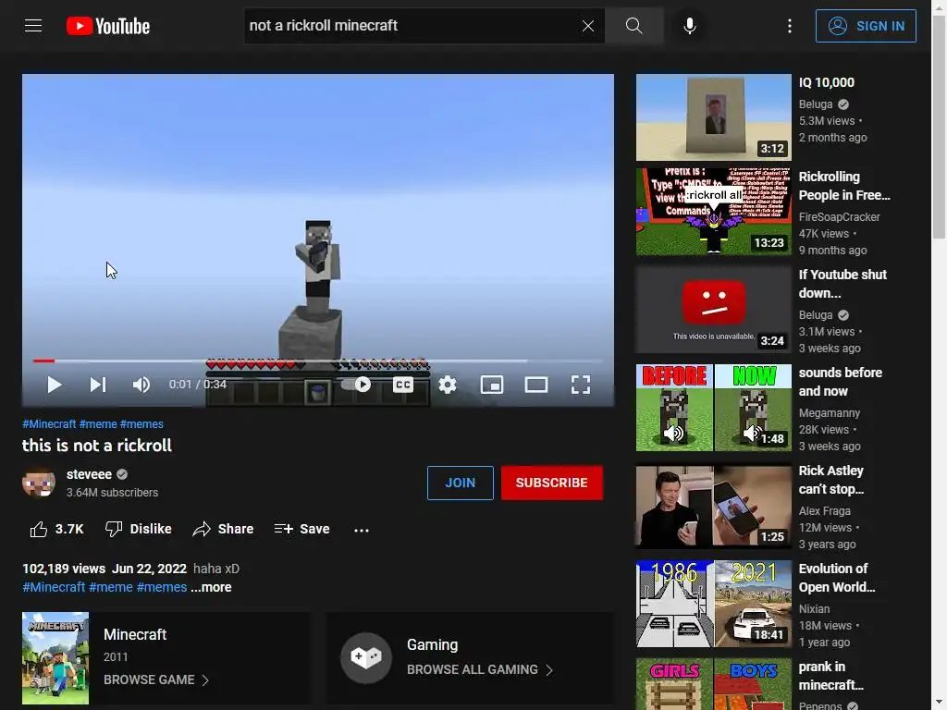
Task: Open Rickrolling People in Free thumbnail
Action: click(x=713, y=212)
